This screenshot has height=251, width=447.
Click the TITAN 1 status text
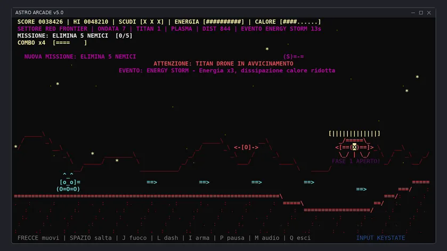click(x=148, y=29)
